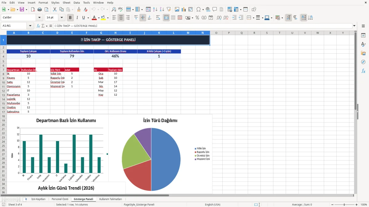Click the 100% zoom level

tap(364, 205)
